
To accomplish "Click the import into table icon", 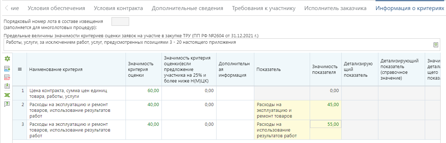I will click(x=7, y=86).
